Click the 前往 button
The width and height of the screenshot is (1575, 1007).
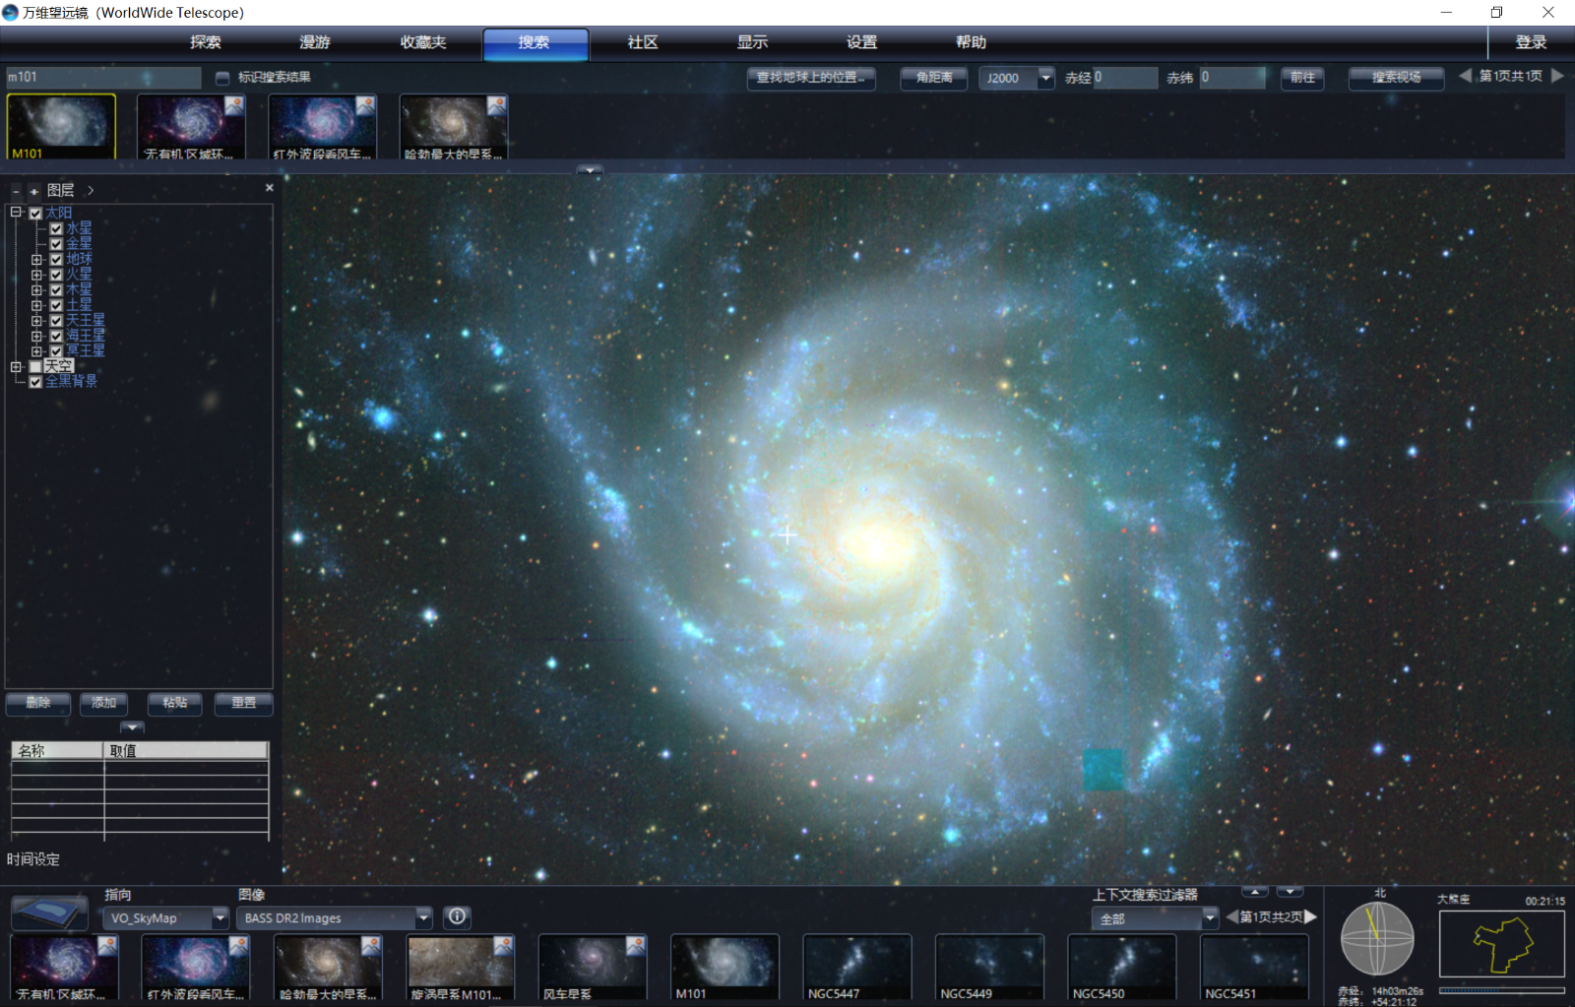click(1301, 78)
